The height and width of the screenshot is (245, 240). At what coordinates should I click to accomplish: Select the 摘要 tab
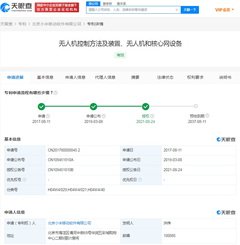[x=135, y=77]
